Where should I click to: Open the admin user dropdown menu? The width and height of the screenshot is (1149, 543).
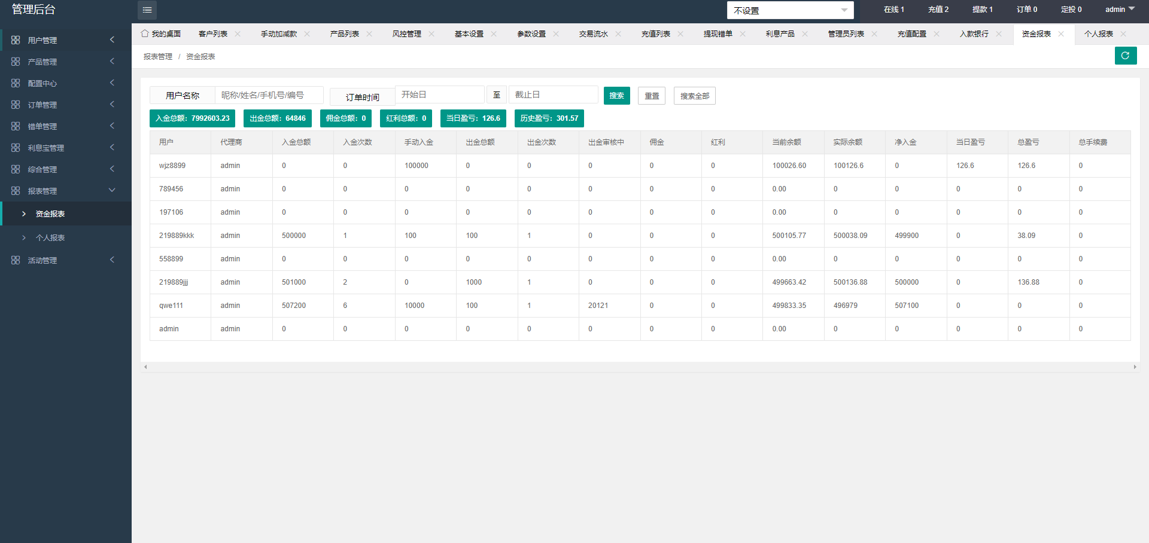(x=1119, y=10)
